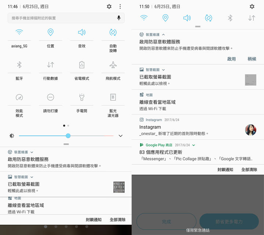This screenshot has height=235, width=264.
Task: Toggle the 自動旋轉 auto-rotate tile
Action: coord(113,33)
